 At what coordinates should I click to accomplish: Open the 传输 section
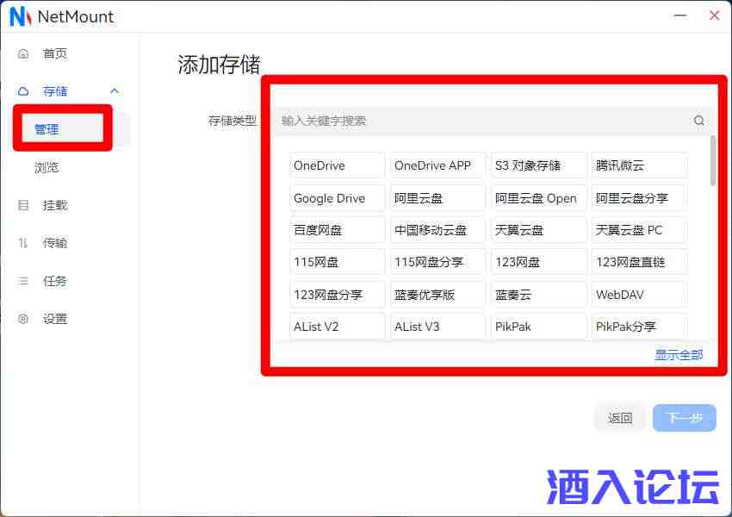(55, 243)
